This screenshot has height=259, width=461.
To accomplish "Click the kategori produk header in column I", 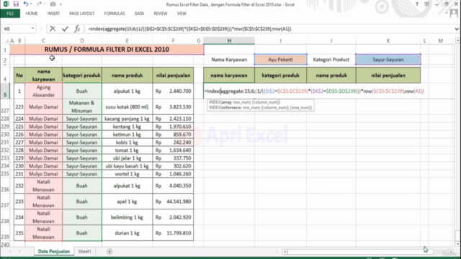I will point(280,75).
